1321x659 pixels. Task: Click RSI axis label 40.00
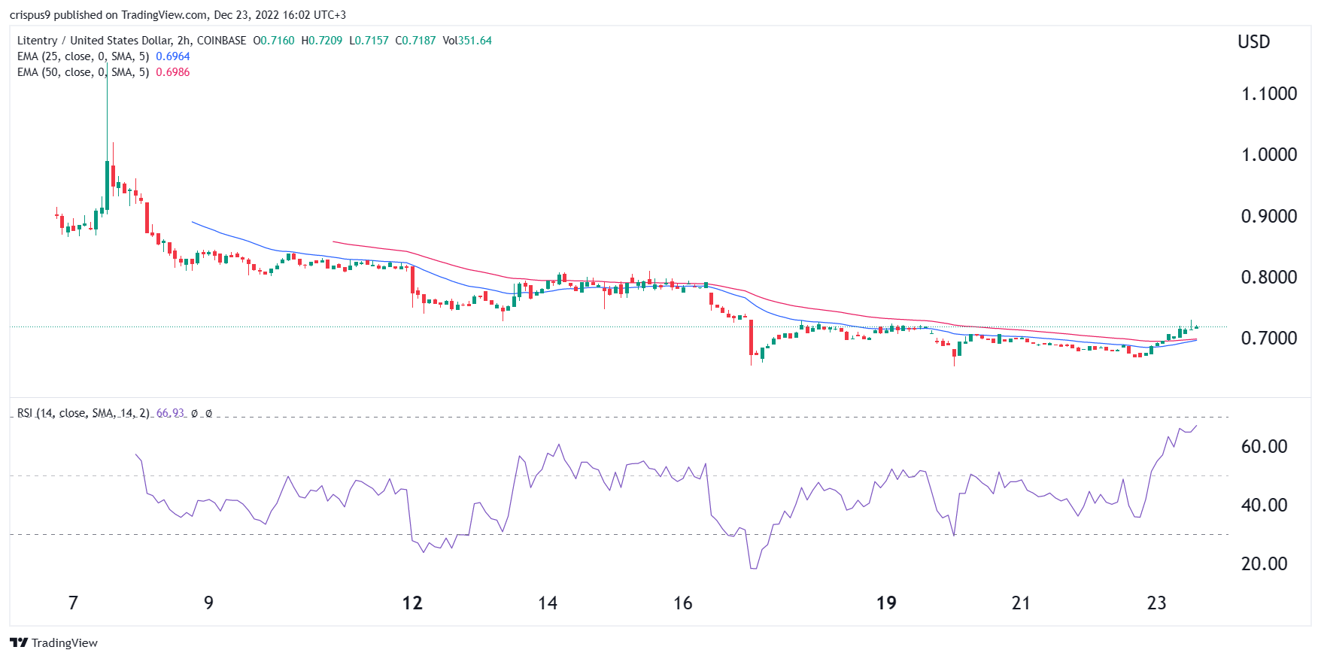pos(1264,506)
